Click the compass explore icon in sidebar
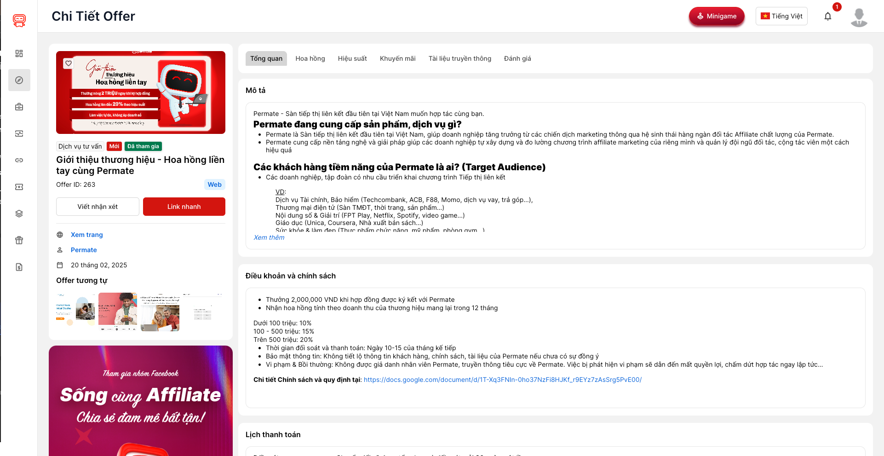 19,80
